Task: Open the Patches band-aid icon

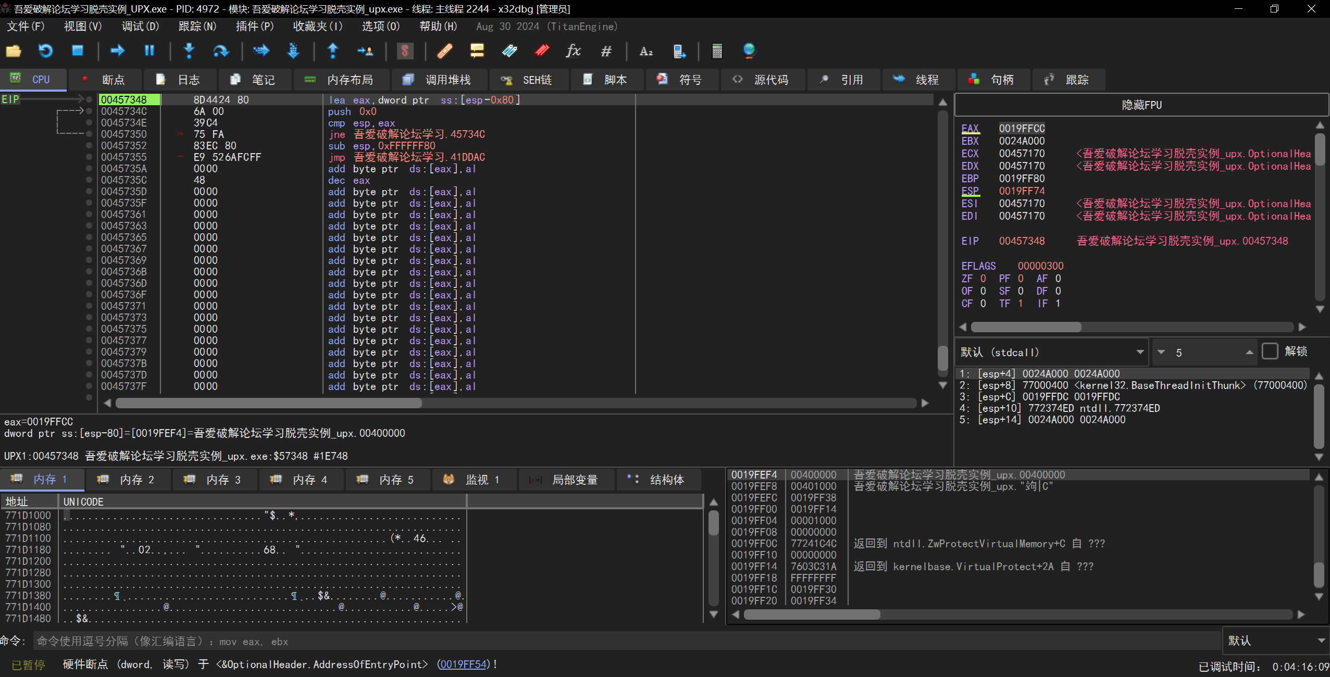Action: point(444,51)
